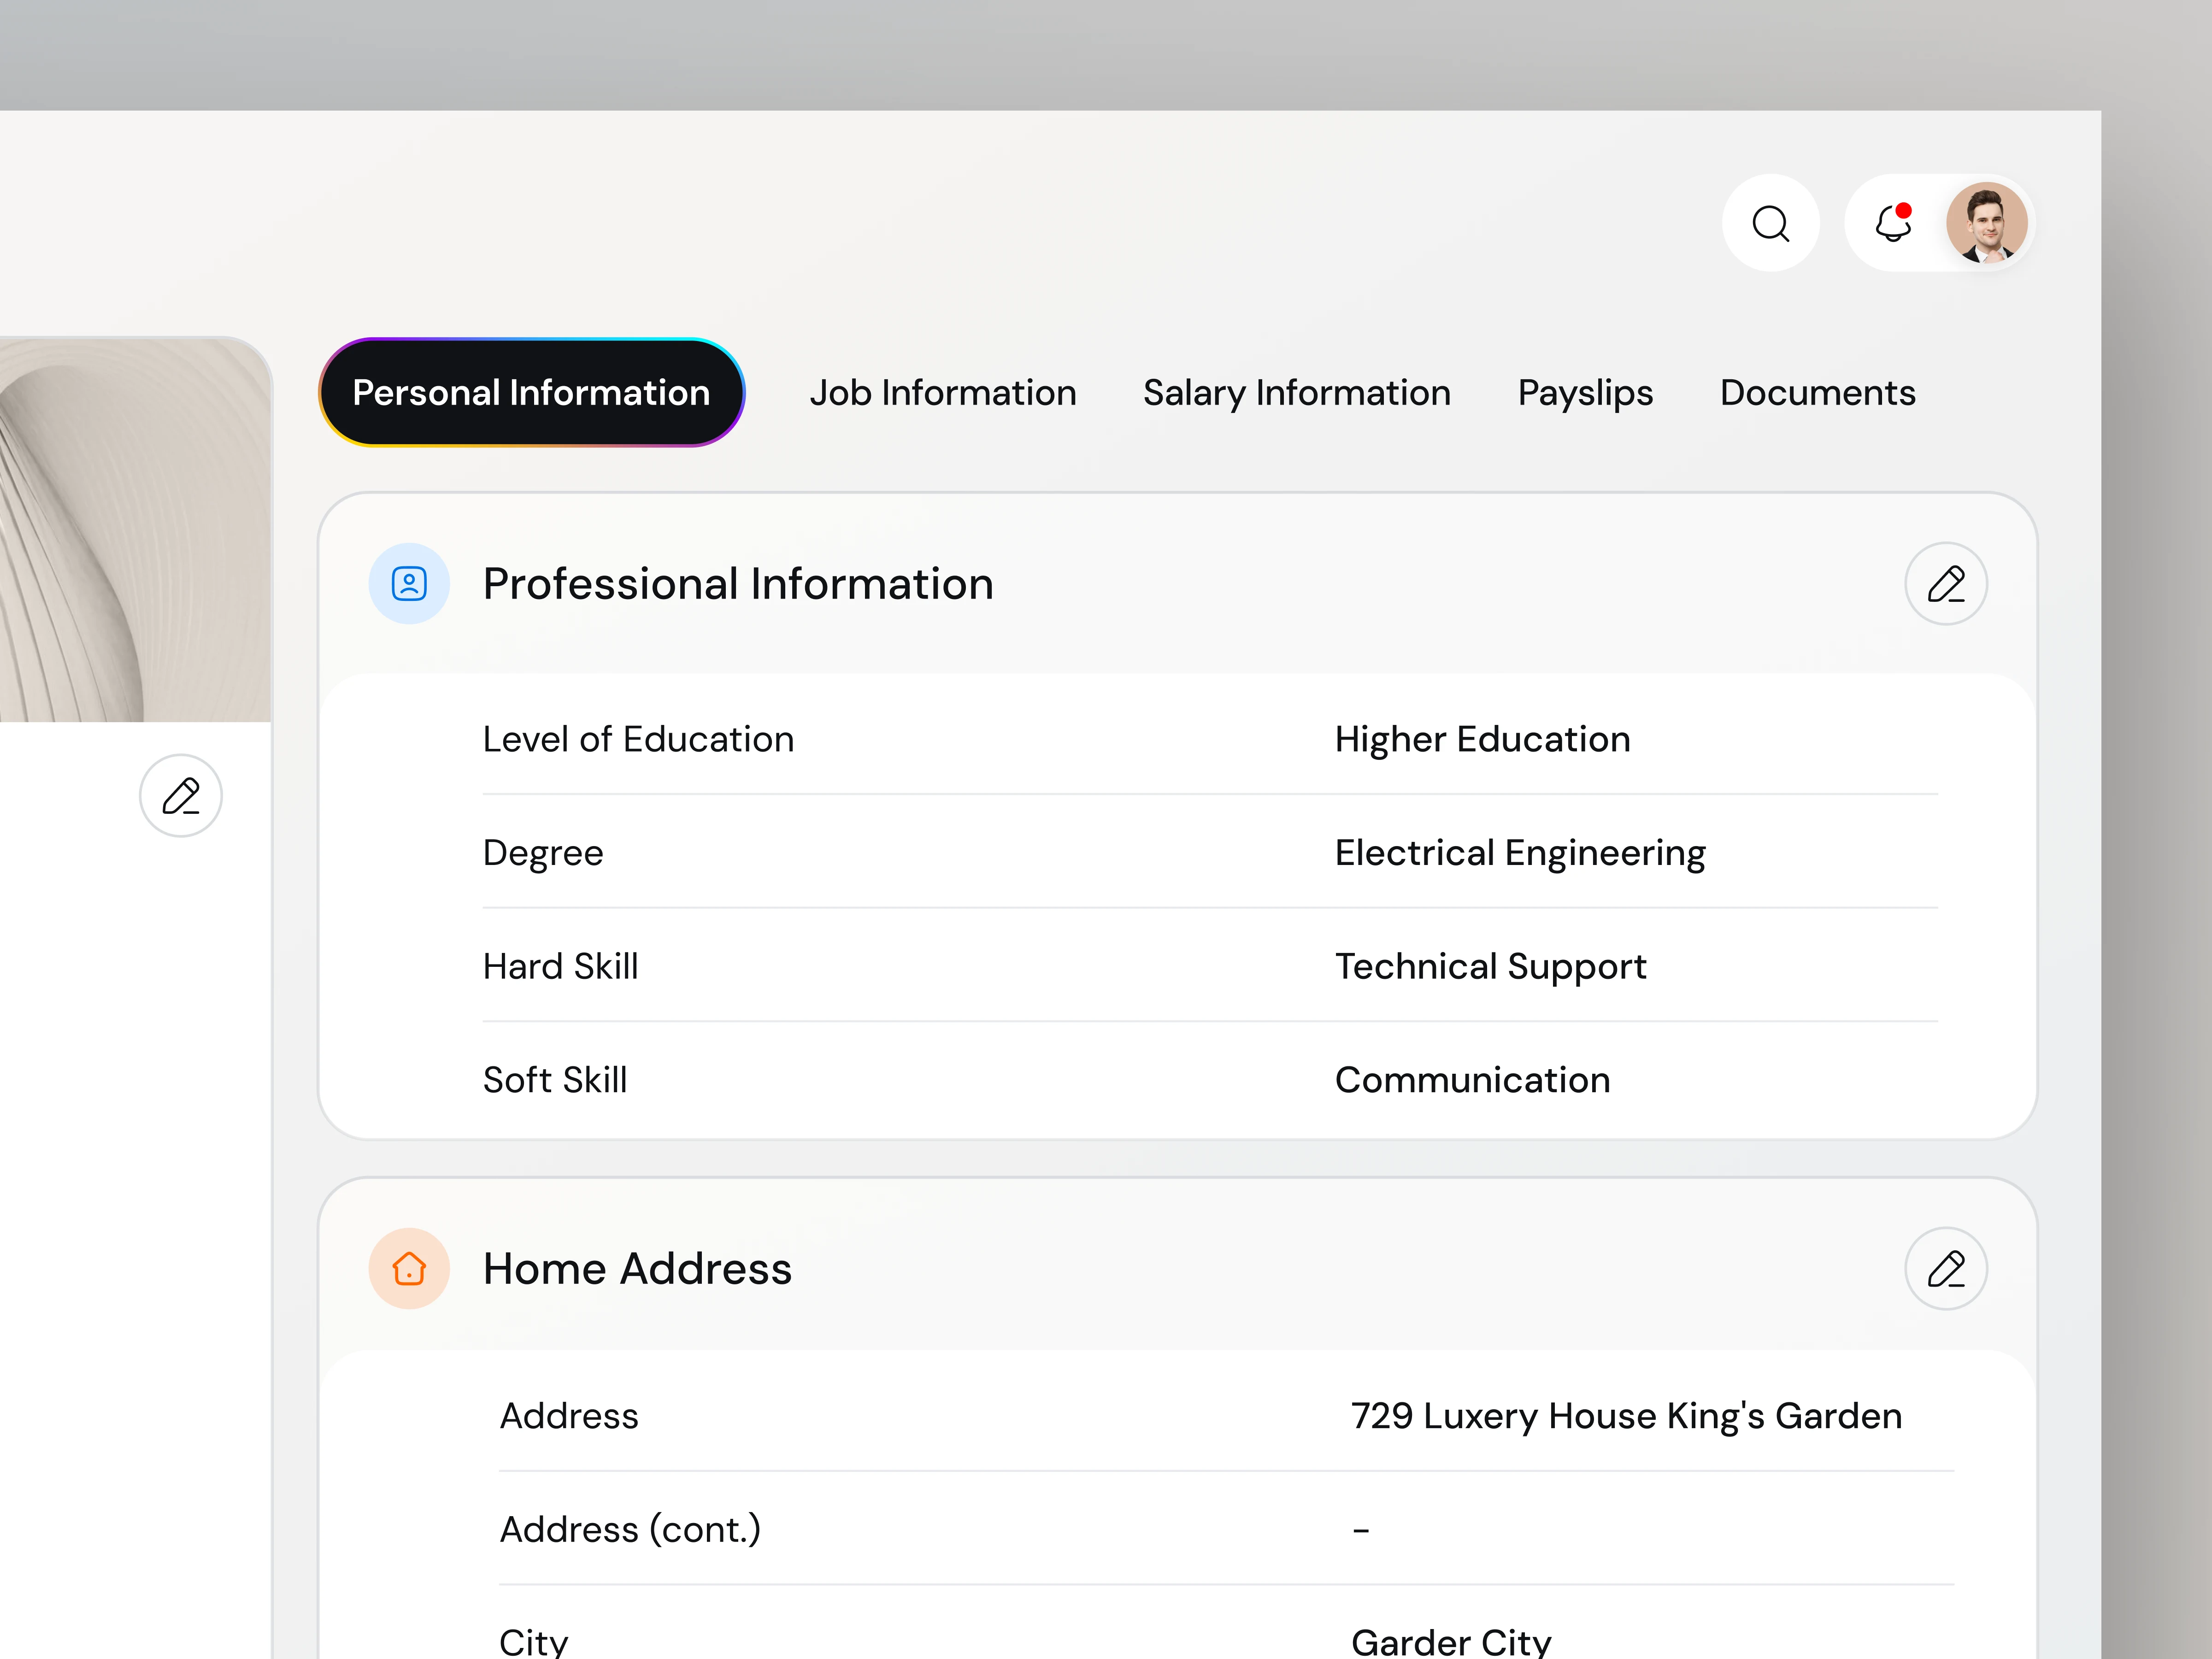
Task: Open the user profile avatar
Action: [1986, 223]
